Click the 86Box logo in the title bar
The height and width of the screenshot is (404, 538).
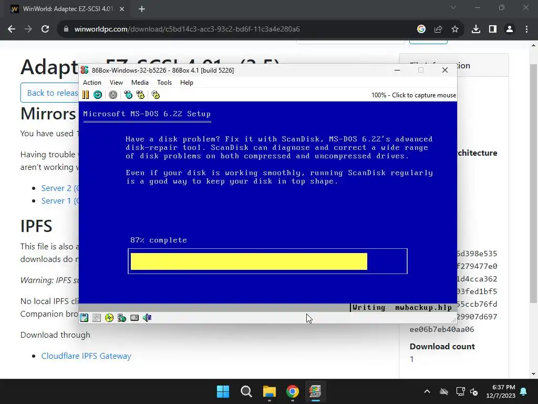(x=85, y=70)
